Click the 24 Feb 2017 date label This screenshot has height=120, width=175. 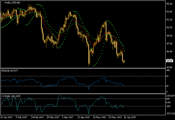pos(37,117)
